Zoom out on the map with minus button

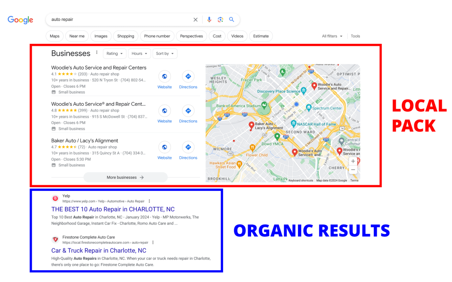353,170
